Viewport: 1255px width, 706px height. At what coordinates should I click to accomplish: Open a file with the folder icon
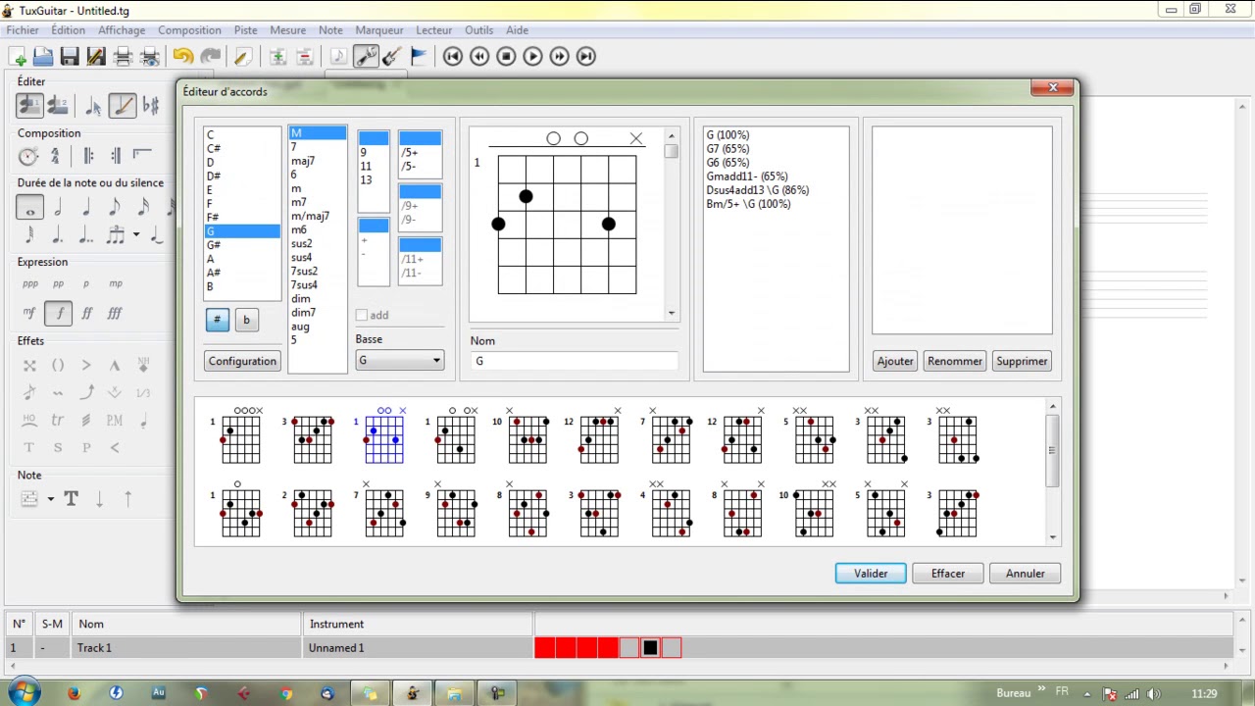[x=43, y=57]
